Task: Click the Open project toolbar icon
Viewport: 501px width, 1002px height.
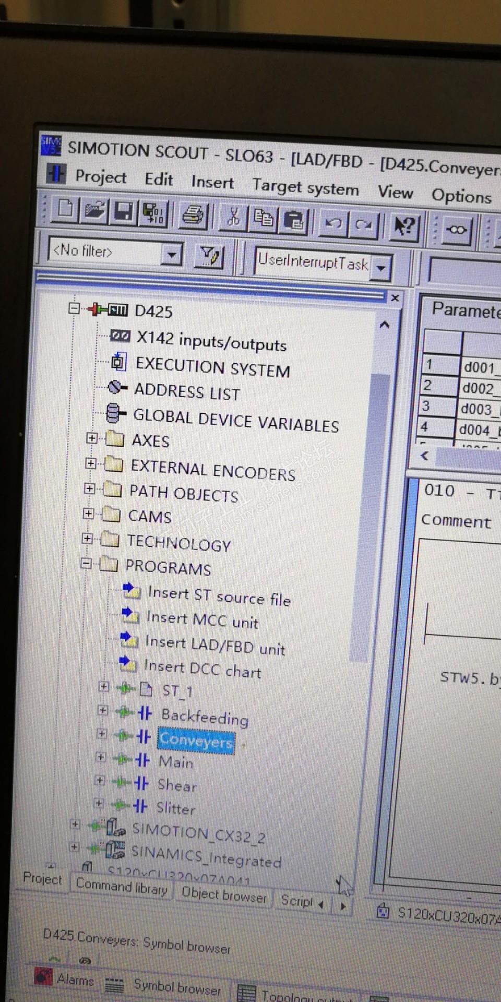Action: [94, 210]
